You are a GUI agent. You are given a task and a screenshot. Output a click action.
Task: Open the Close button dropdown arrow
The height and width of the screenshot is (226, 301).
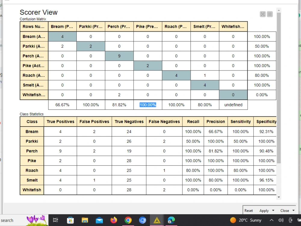click(293, 210)
